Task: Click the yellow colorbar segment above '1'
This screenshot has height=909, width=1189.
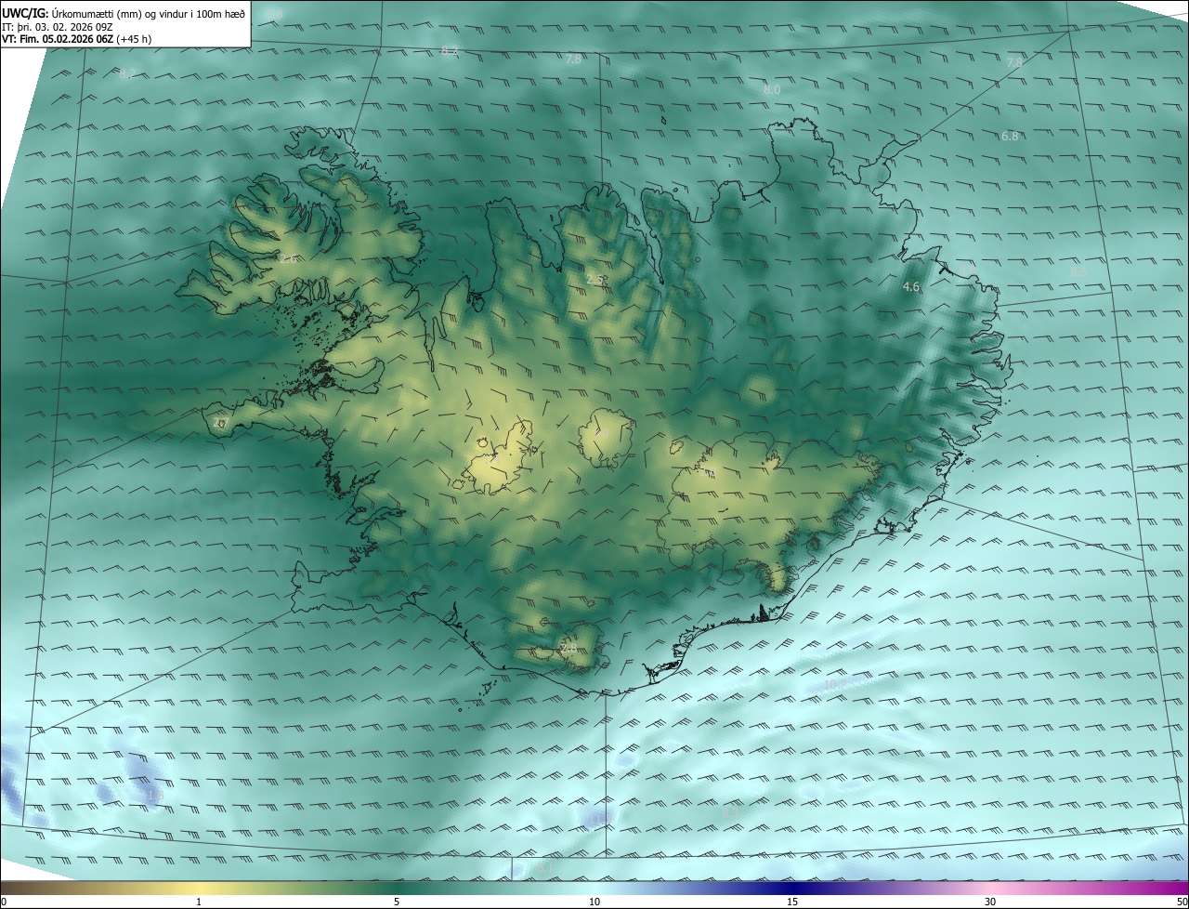Action: (x=199, y=888)
